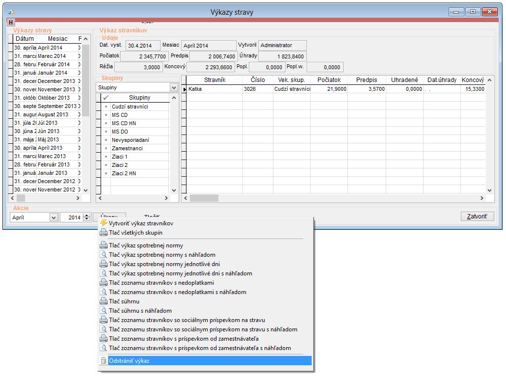Select Tlač zoznamu stravníkov s nedoplatkami
The height and width of the screenshot is (379, 506).
(x=161, y=283)
